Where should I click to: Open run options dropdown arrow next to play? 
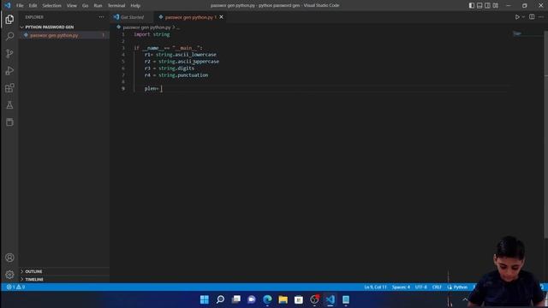[x=523, y=17]
